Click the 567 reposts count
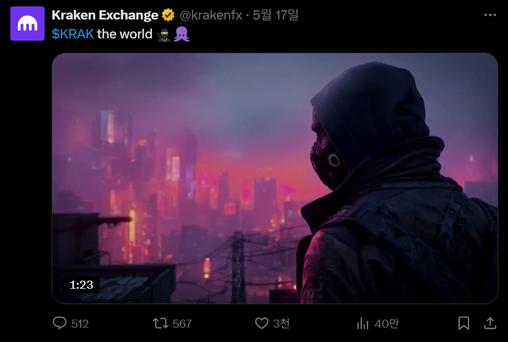 click(x=182, y=324)
